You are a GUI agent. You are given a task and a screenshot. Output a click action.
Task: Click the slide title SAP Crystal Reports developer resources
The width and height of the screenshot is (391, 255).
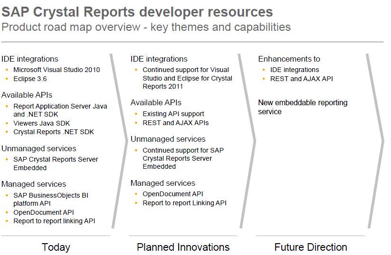[x=137, y=12]
